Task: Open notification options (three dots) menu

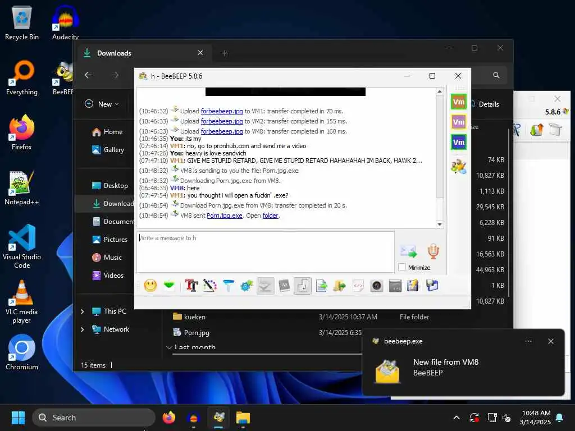Action: (528, 341)
